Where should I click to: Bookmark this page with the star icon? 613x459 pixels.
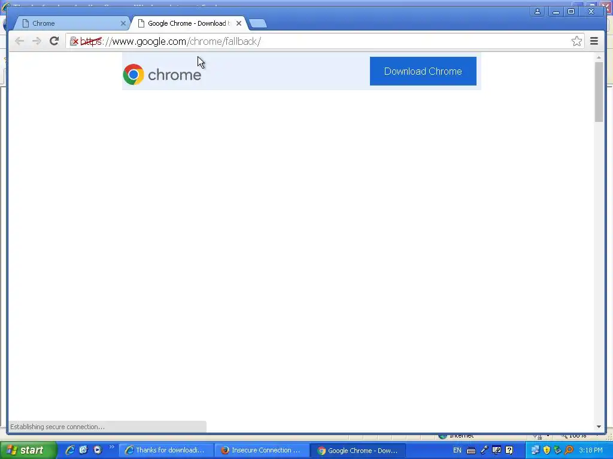pyautogui.click(x=576, y=41)
